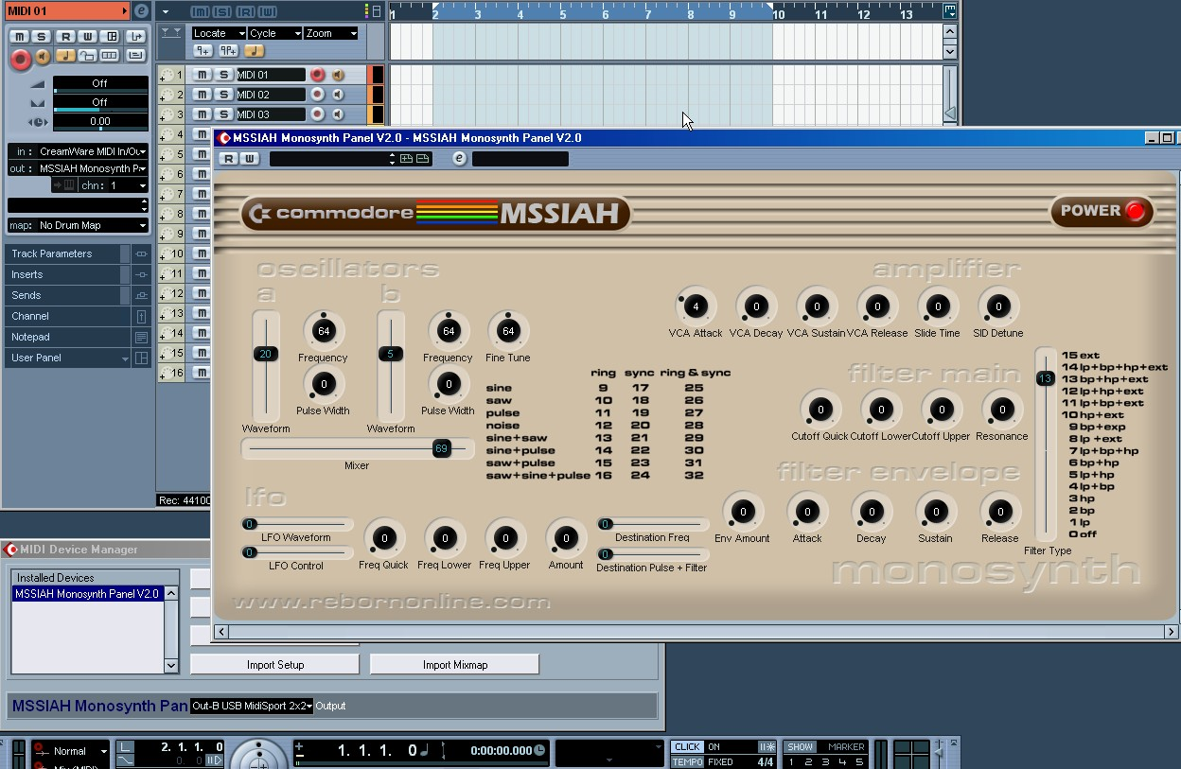Click the Read 'R' button in MSSIAH panel
The height and width of the screenshot is (769, 1181).
tap(230, 158)
